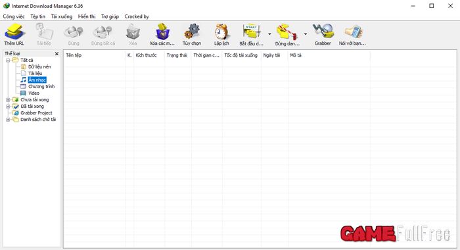Sort by Tên tệp column header

pyautogui.click(x=95, y=55)
